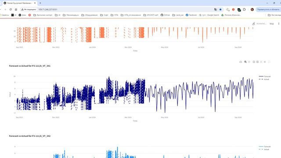Click the Autoscale icon in chart modebar
Screen dimensions: 281x158
(261, 62)
